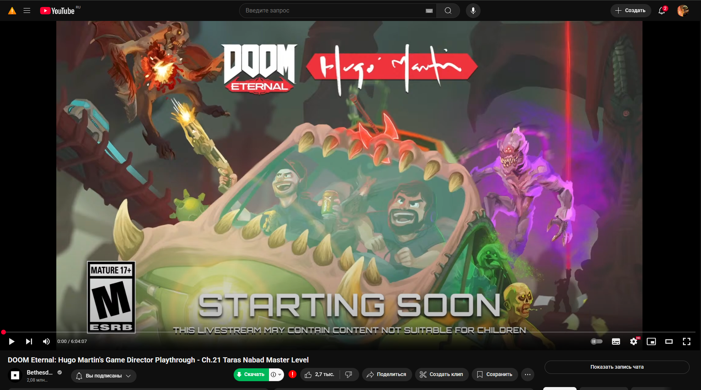Open the YouTube guide hamburger menu
Viewport: 701px width, 390px height.
27,11
